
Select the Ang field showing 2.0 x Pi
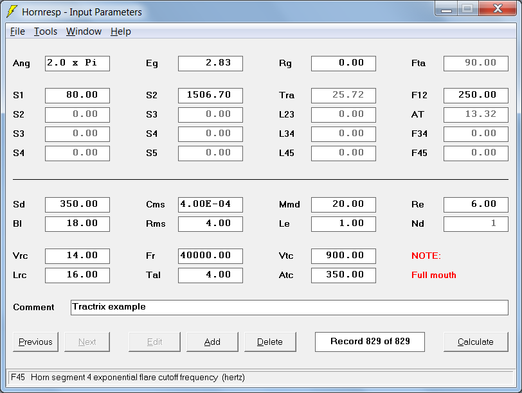click(77, 64)
